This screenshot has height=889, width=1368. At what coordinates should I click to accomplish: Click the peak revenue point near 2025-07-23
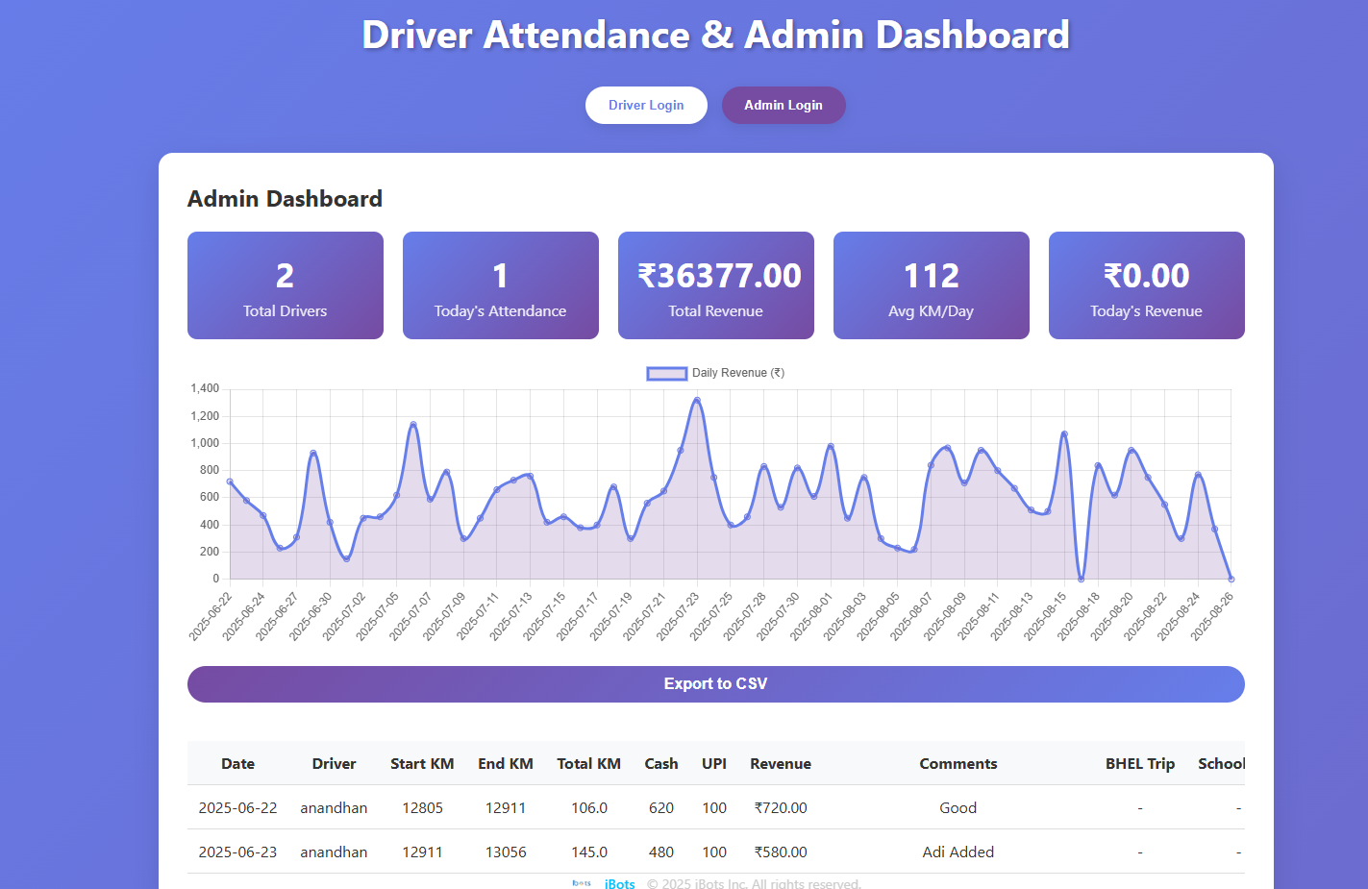(697, 400)
